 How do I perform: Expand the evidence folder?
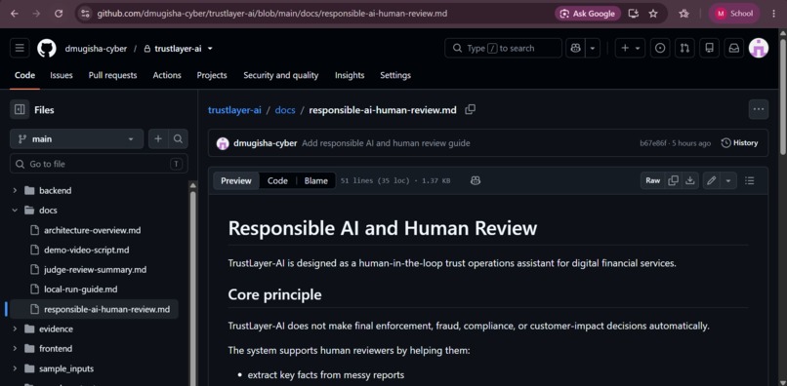[15, 329]
